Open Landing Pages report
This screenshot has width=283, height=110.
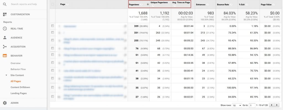pos(19,93)
